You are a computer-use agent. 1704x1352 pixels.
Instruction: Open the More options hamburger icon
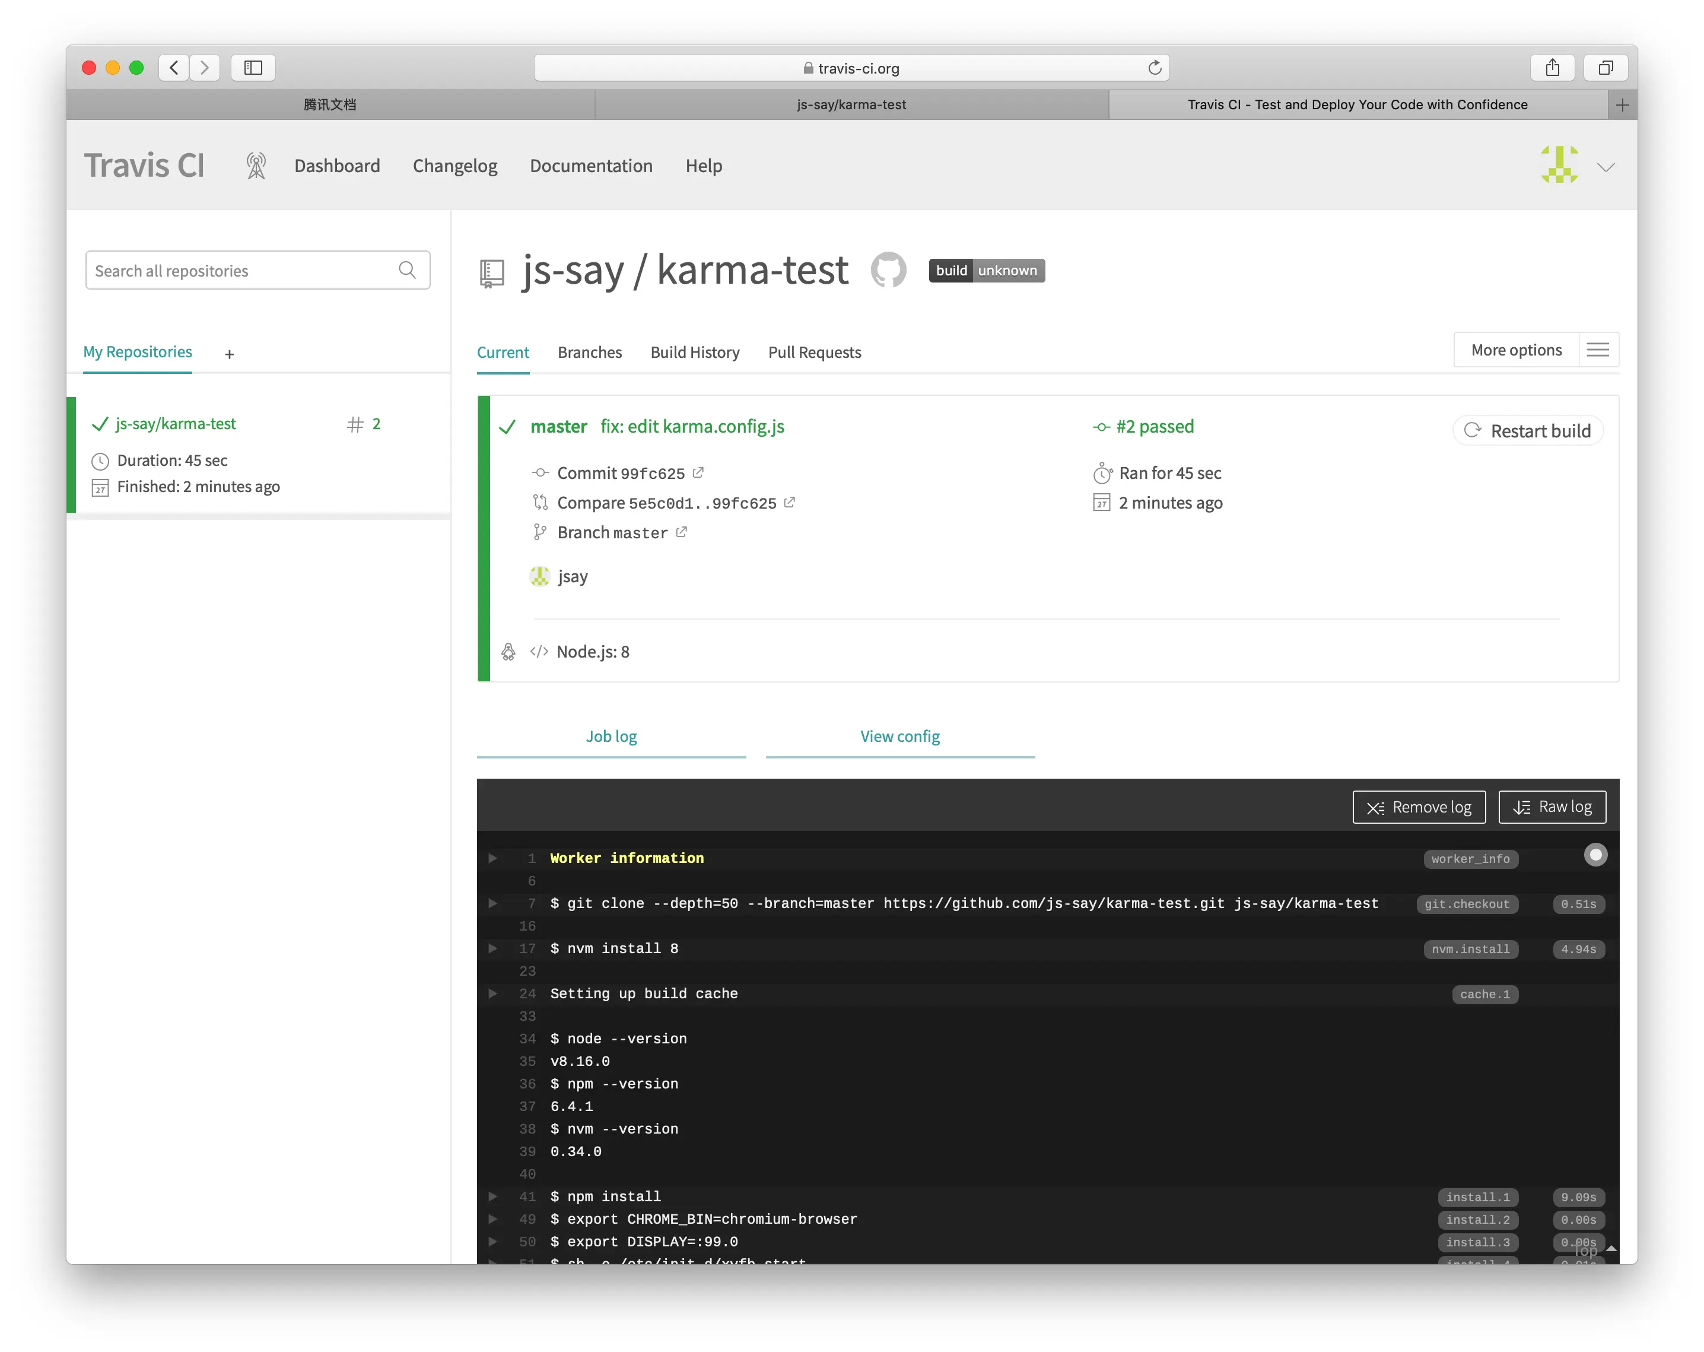click(1597, 350)
